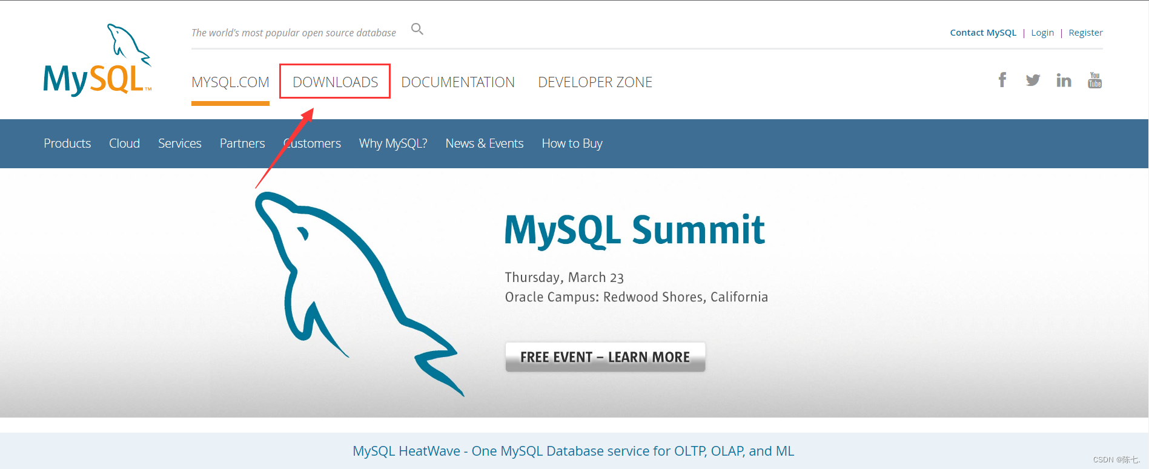Click the MySQL Summit heading
Viewport: 1149px width, 469px height.
pyautogui.click(x=635, y=231)
